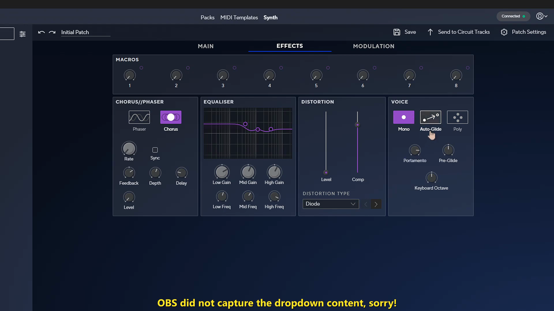Click the upload arrow icon for Circuit Tracks
Screen dimensions: 554x311
[x=430, y=32]
